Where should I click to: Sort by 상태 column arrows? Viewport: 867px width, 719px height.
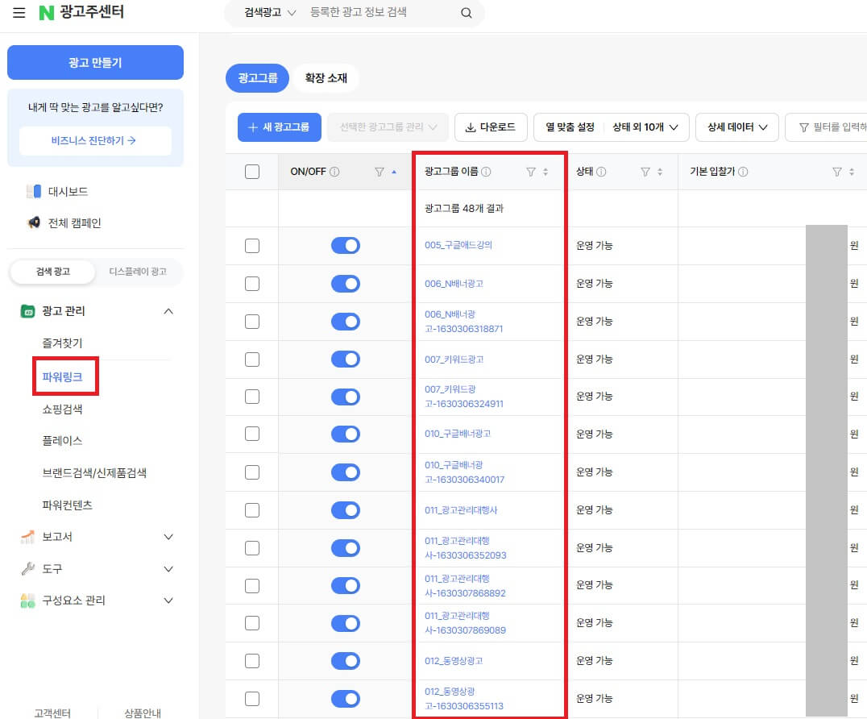point(660,172)
